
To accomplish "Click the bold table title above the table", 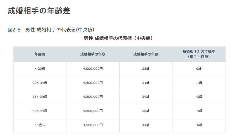I will tap(118, 39).
